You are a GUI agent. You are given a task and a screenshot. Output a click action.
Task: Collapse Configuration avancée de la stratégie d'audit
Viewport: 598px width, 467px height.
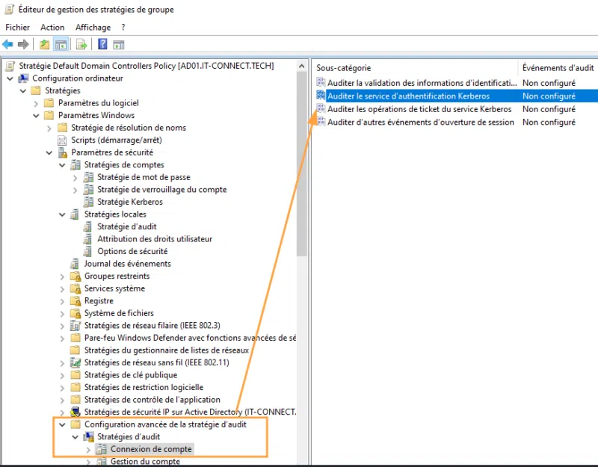(x=62, y=424)
